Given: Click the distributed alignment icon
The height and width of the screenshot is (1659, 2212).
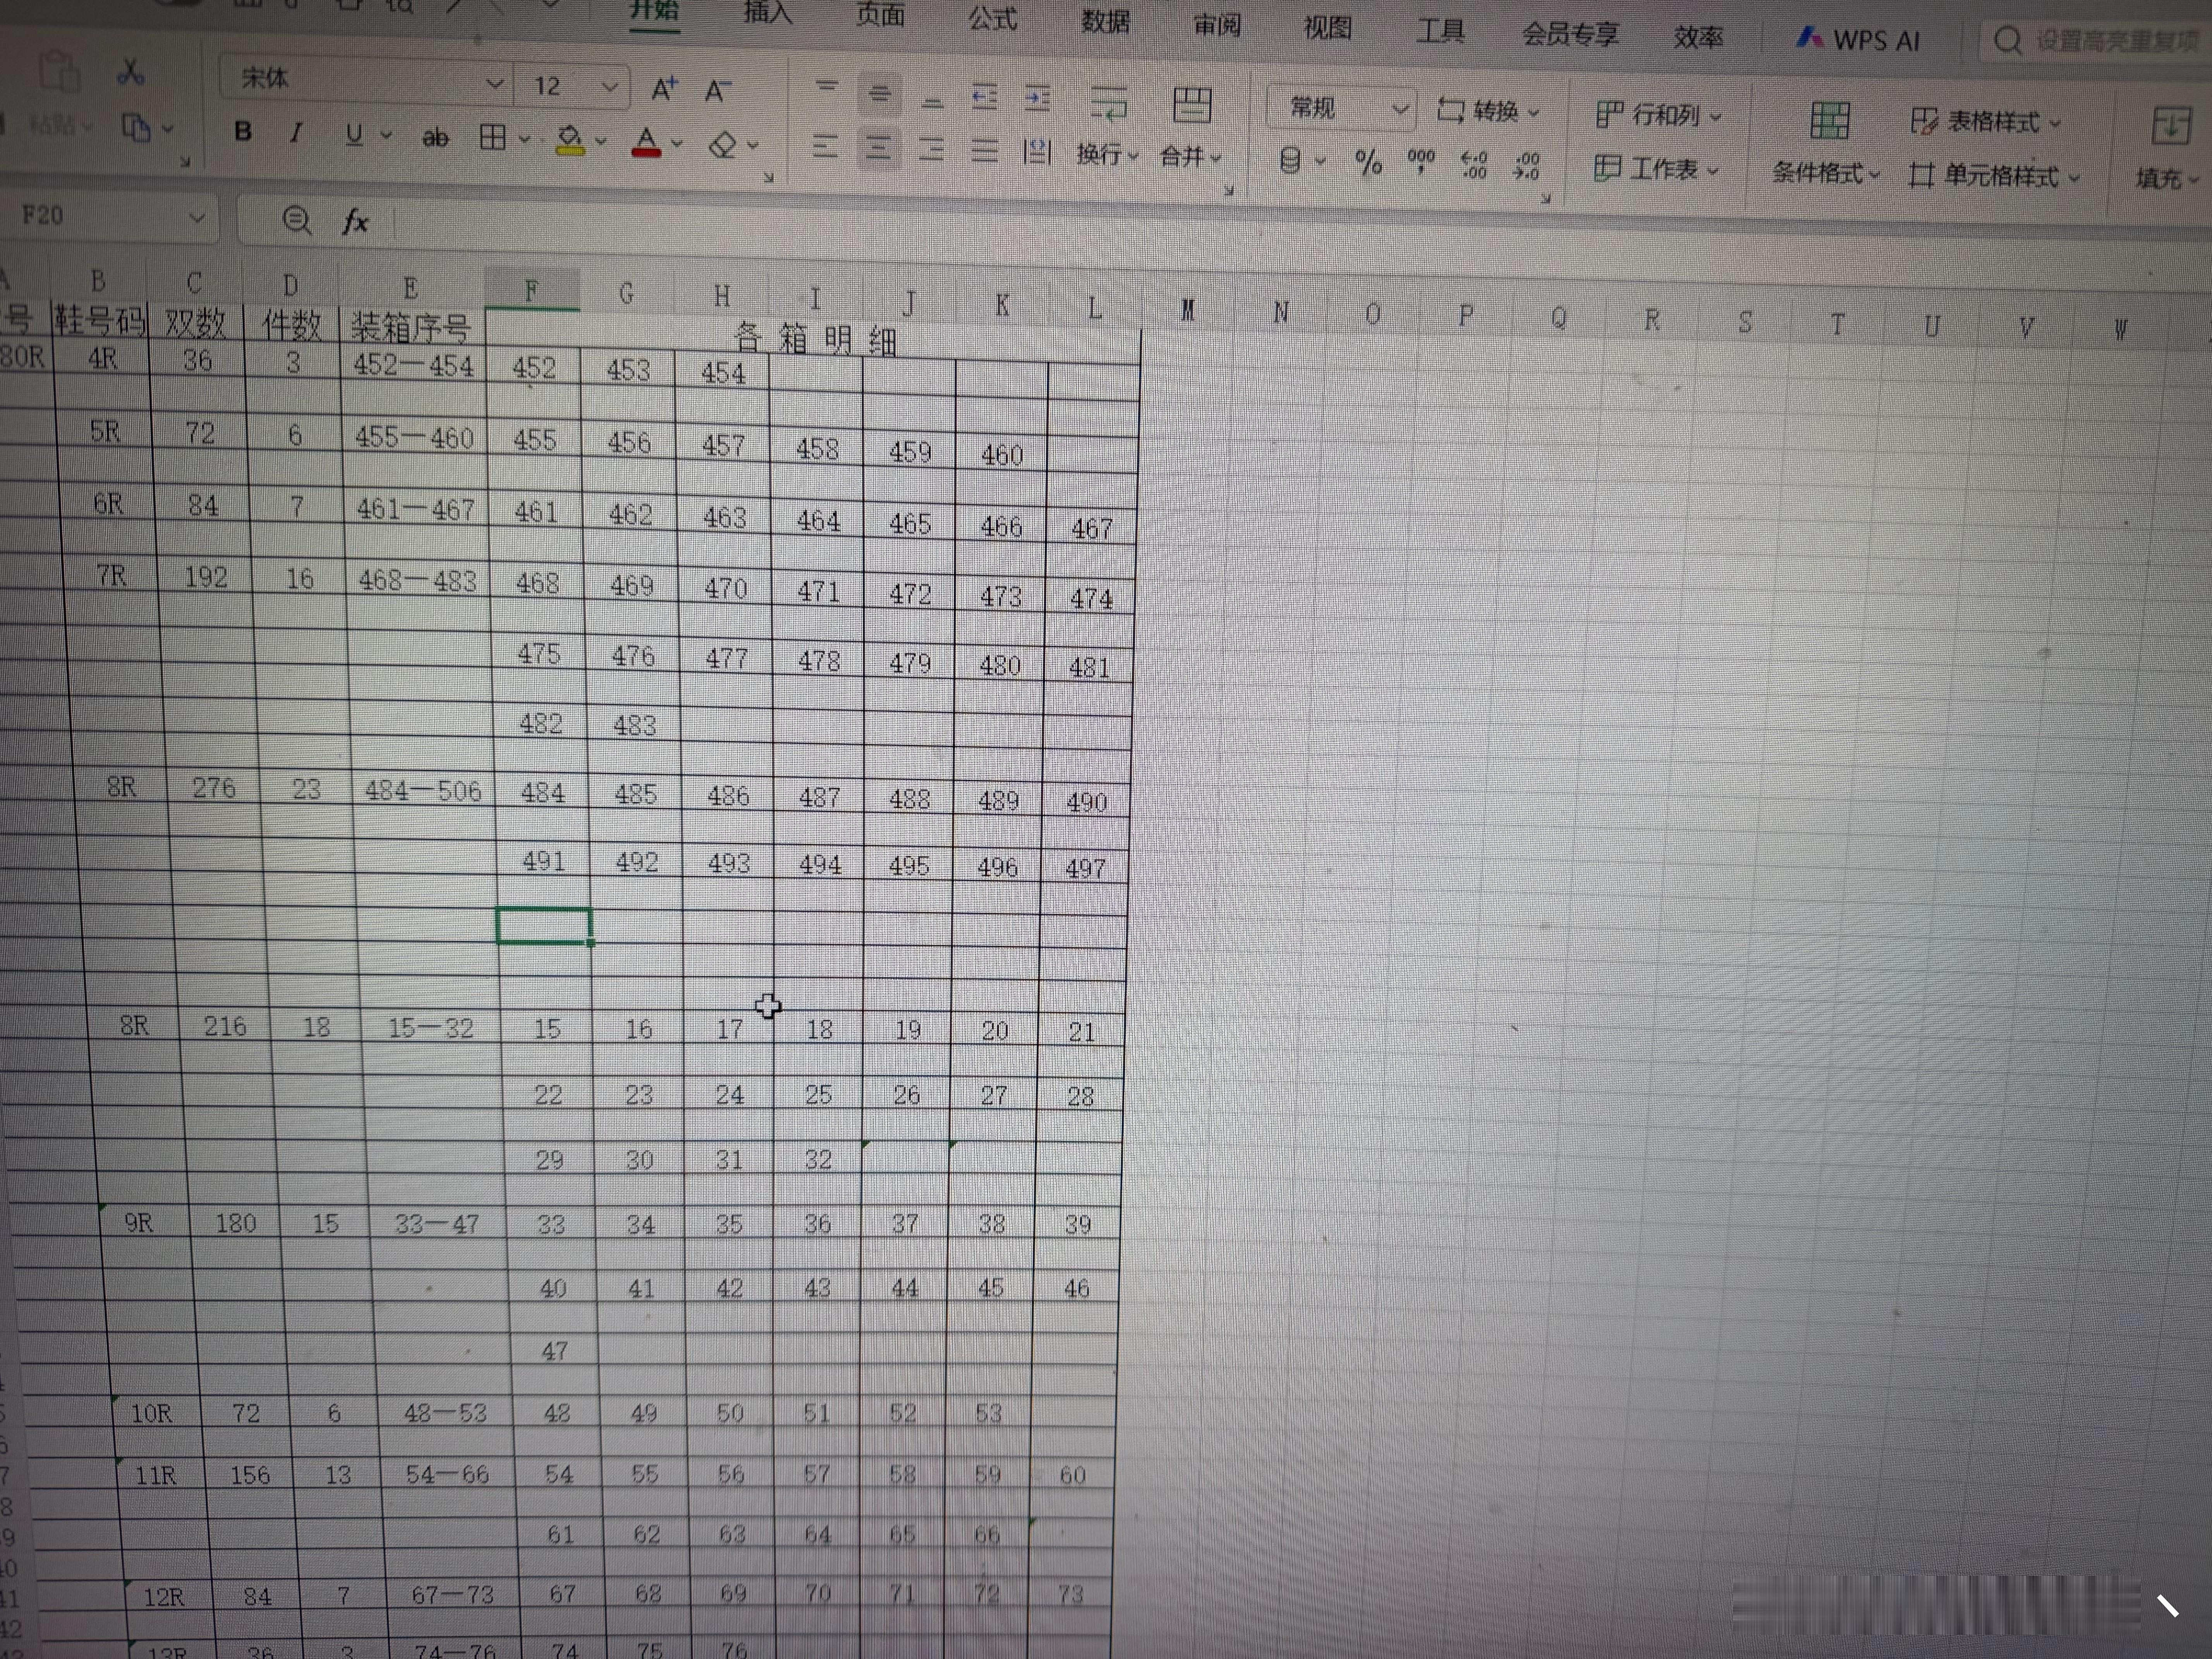Looking at the screenshot, I should 1037,152.
